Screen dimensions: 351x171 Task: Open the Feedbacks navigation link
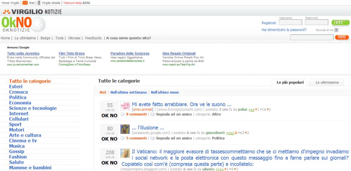pos(93,38)
